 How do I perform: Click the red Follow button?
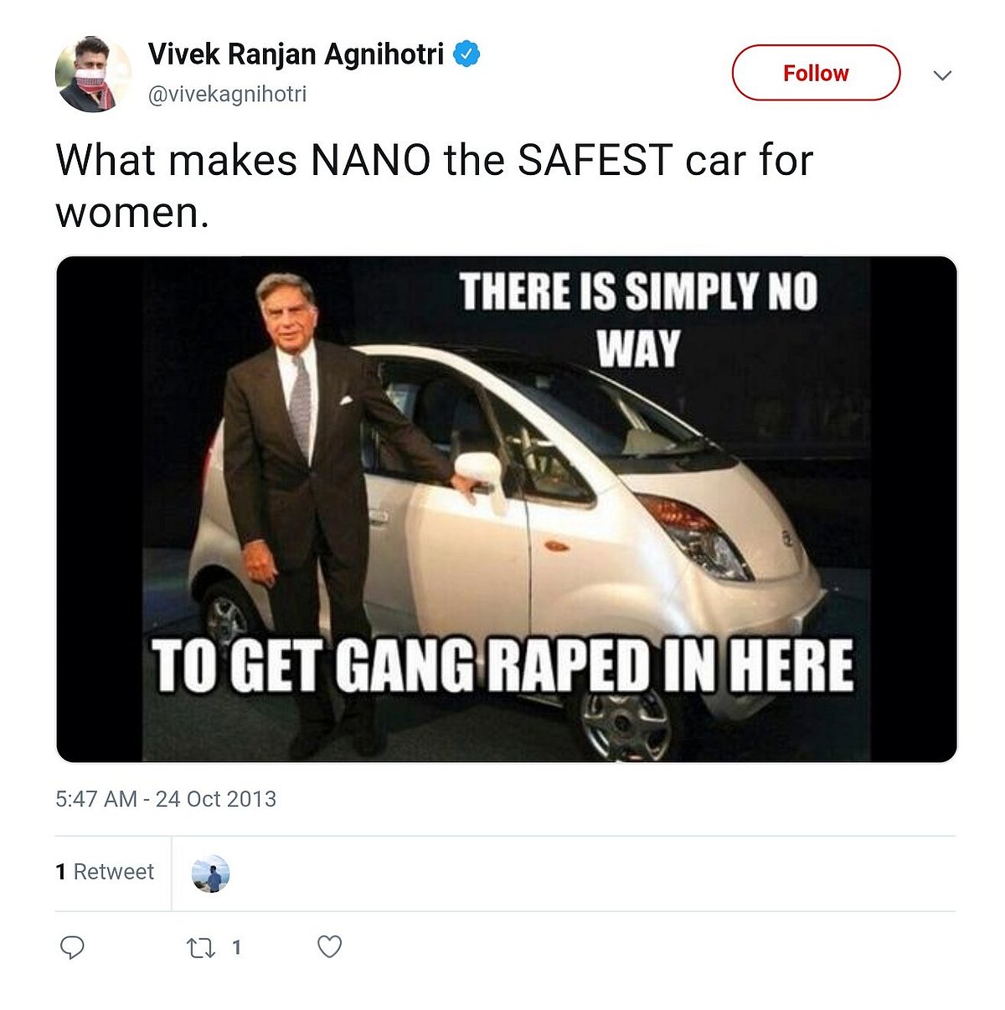[816, 73]
